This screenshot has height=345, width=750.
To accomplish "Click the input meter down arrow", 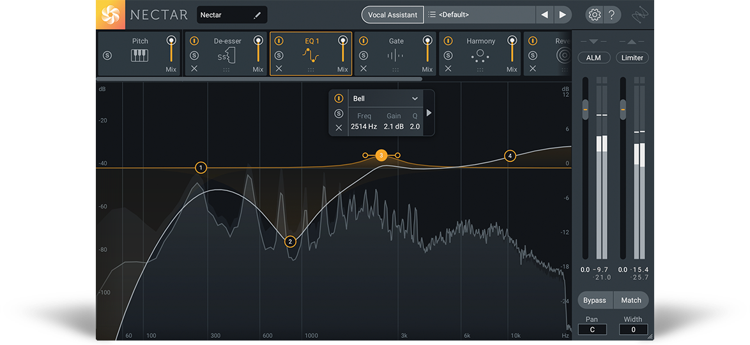I will (593, 41).
